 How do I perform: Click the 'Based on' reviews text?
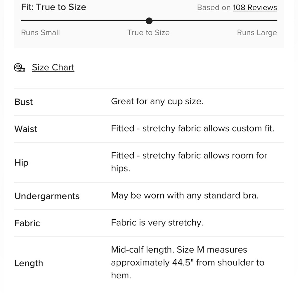(214, 8)
